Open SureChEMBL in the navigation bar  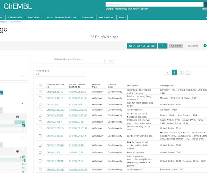click(34, 18)
